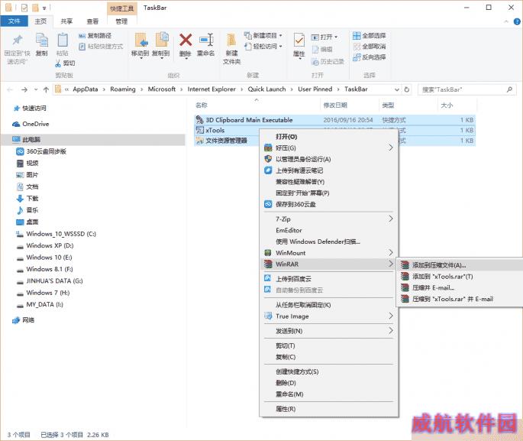Viewport: 523px width, 441px height.
Task: Switch to the 查看 ribbon tab
Action: click(92, 21)
